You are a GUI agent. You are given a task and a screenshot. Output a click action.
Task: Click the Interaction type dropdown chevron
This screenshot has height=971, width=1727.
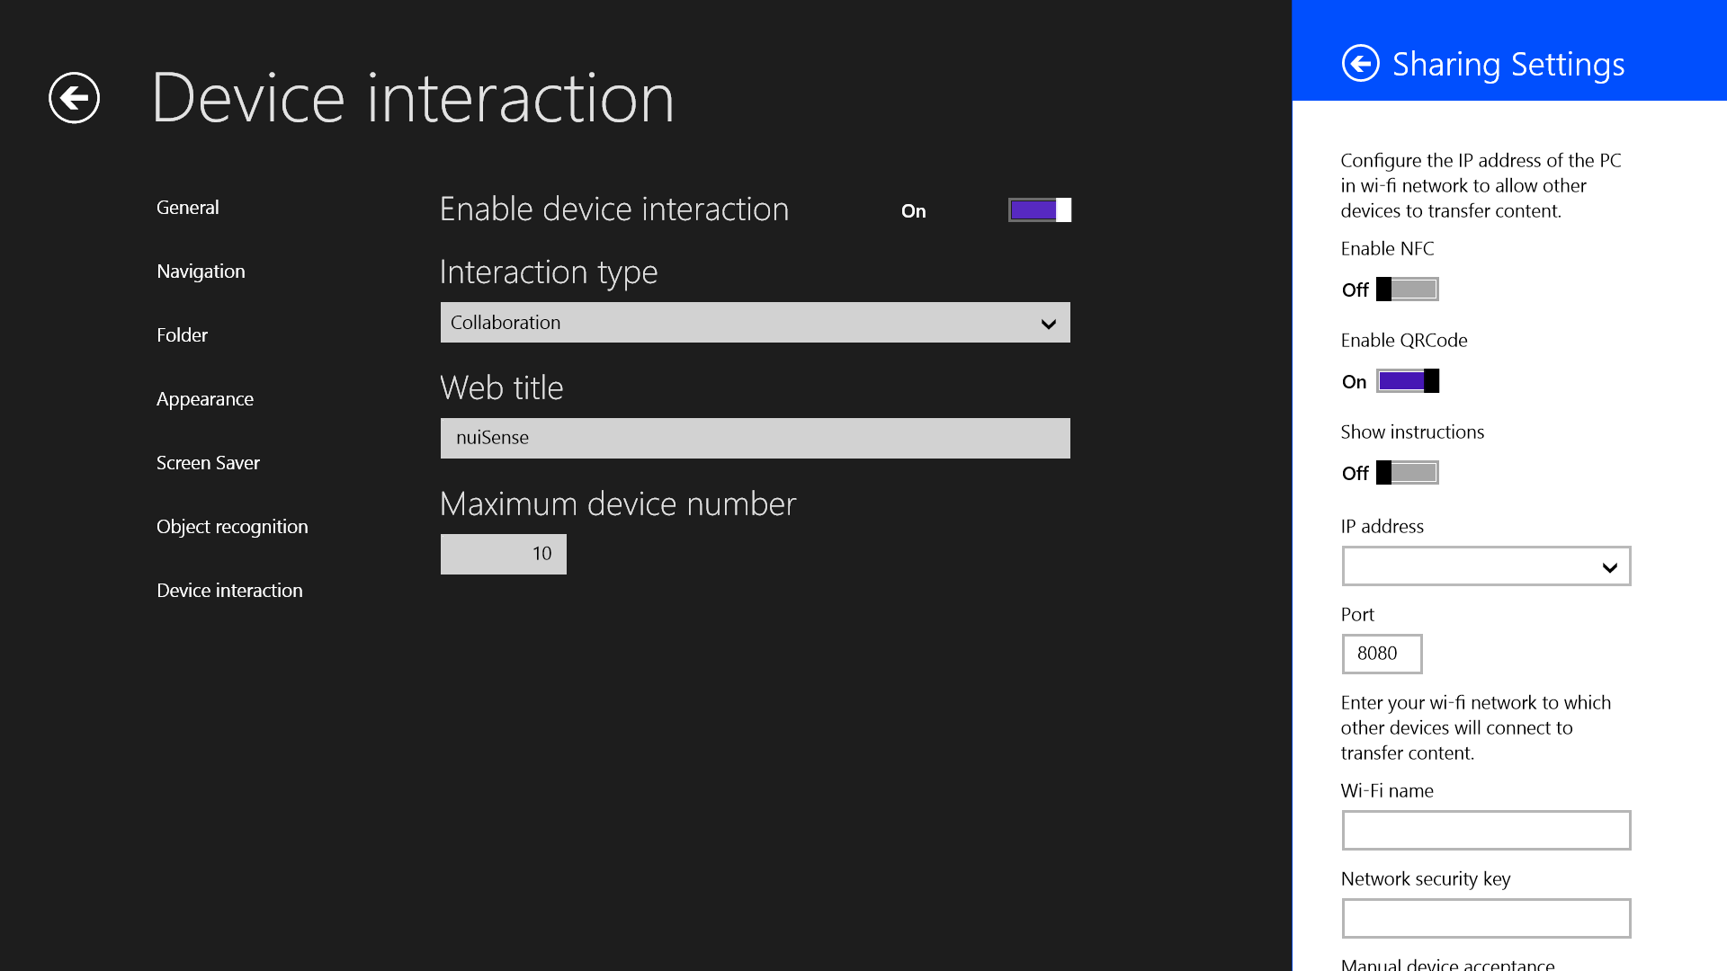[1048, 324]
